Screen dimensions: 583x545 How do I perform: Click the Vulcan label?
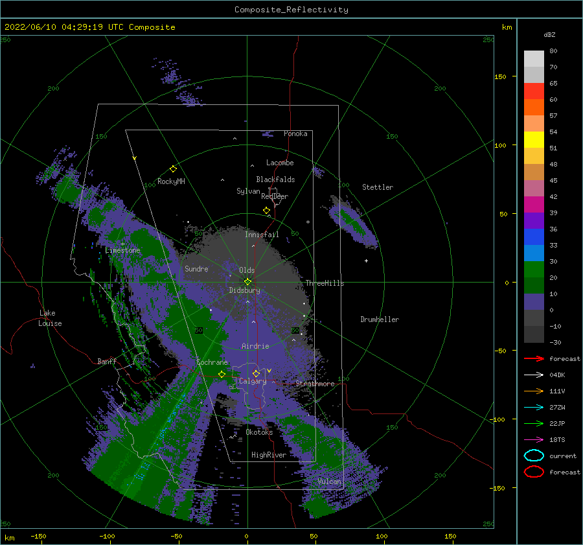(329, 481)
